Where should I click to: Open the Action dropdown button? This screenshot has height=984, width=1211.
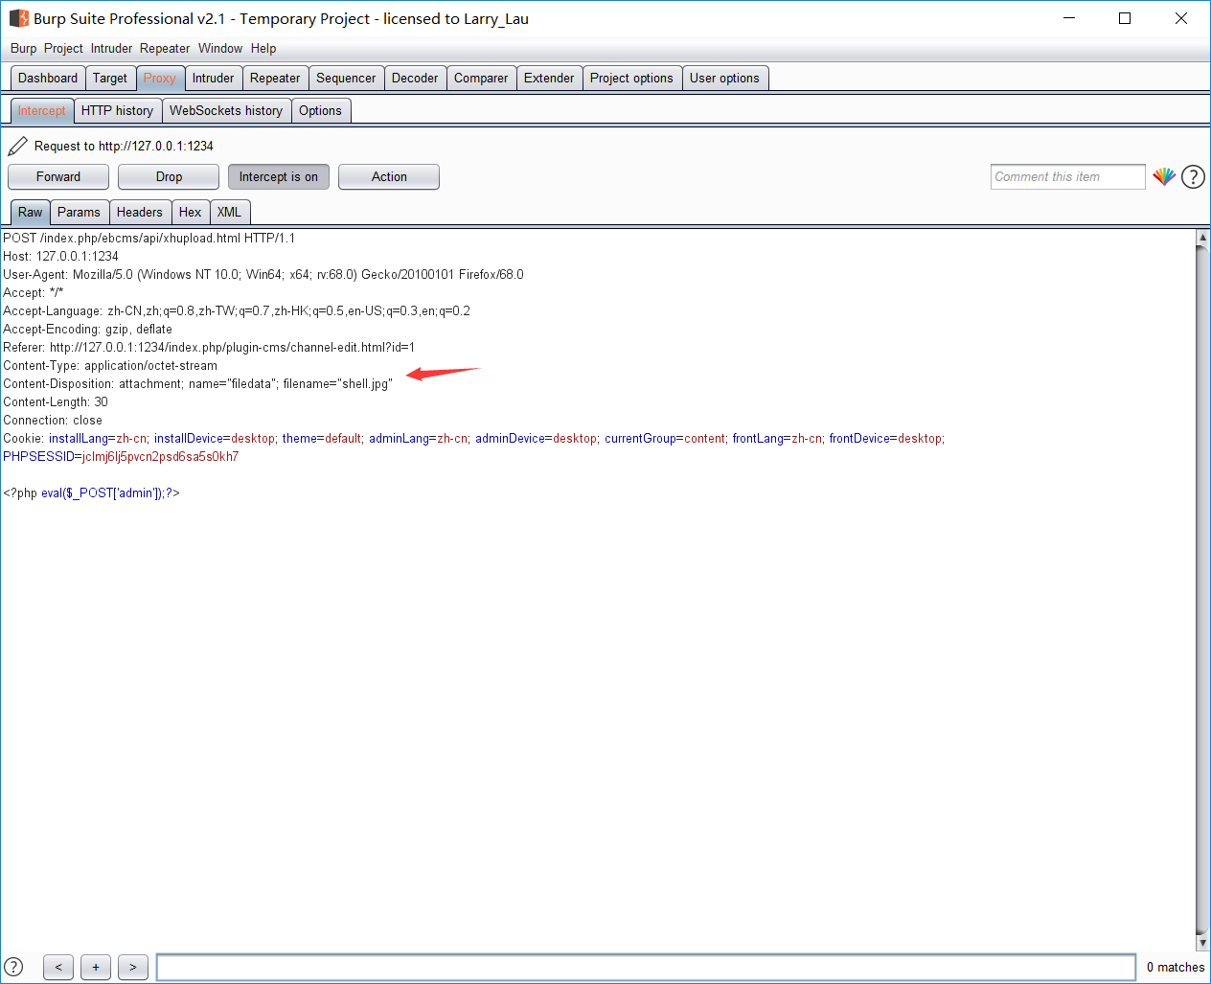point(389,176)
